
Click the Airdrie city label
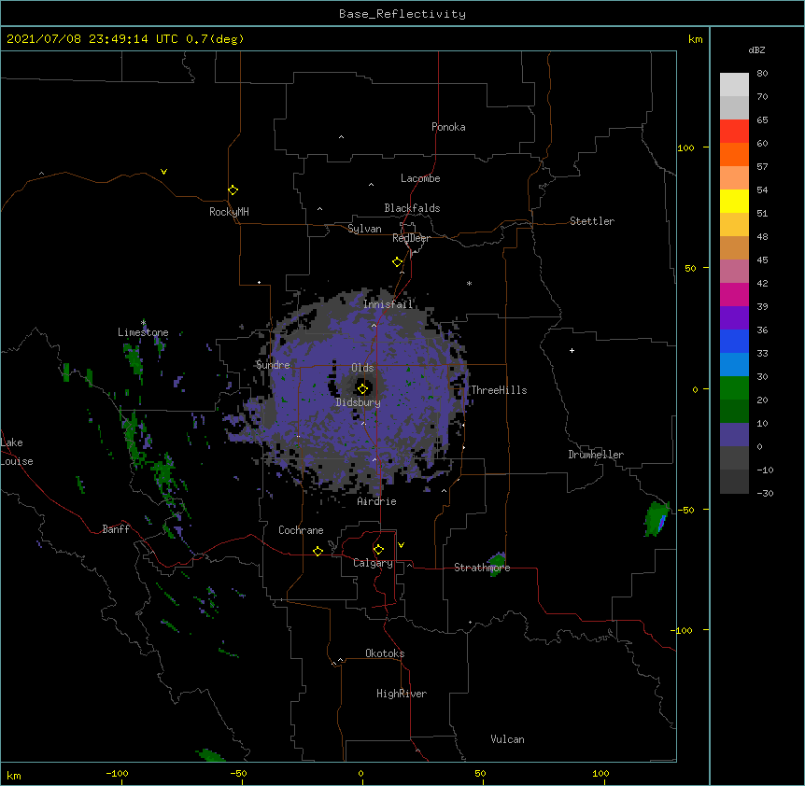click(x=377, y=501)
